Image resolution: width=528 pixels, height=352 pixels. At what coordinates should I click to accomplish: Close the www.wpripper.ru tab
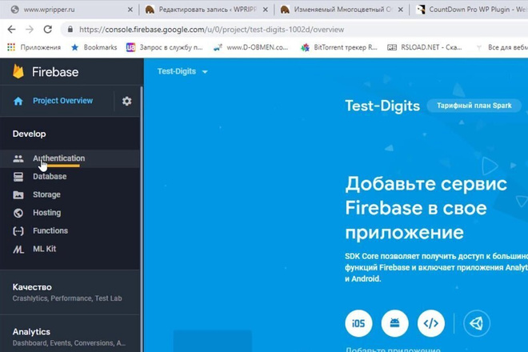point(130,10)
